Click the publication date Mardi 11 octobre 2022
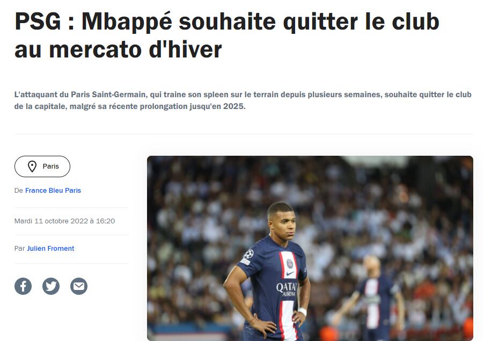This screenshot has height=341, width=484. click(x=64, y=221)
